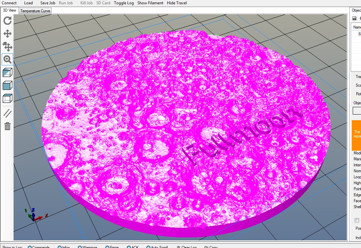Screen dimensions: 361x248
Task: Toggle Errors in the log filter
Action: click(x=107, y=247)
